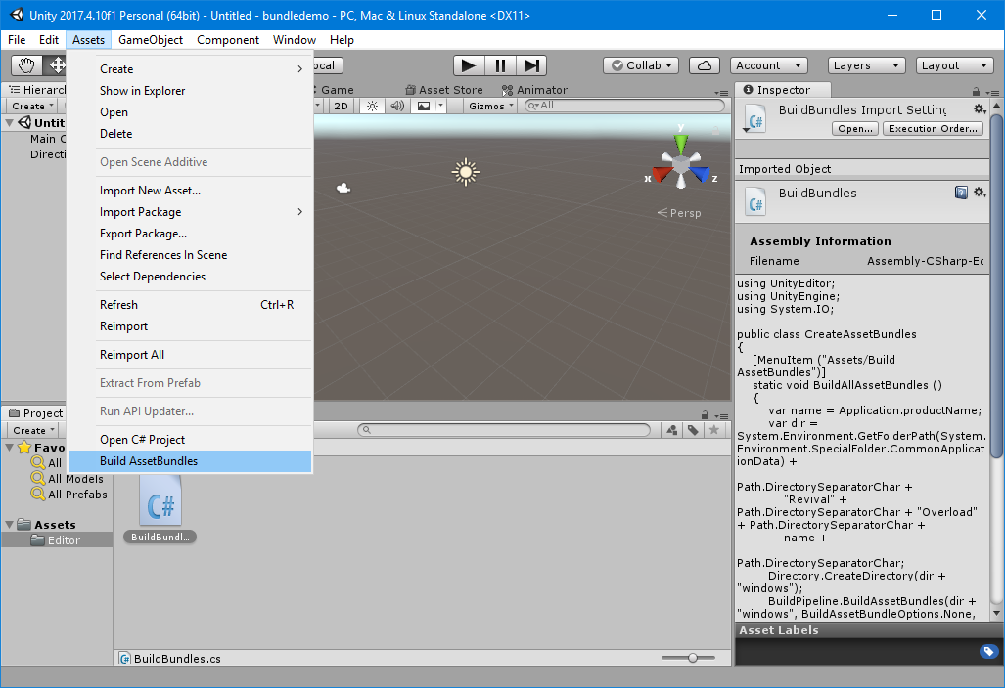Choose Import New Asset... menu item
This screenshot has height=688, width=1005.
190,191
